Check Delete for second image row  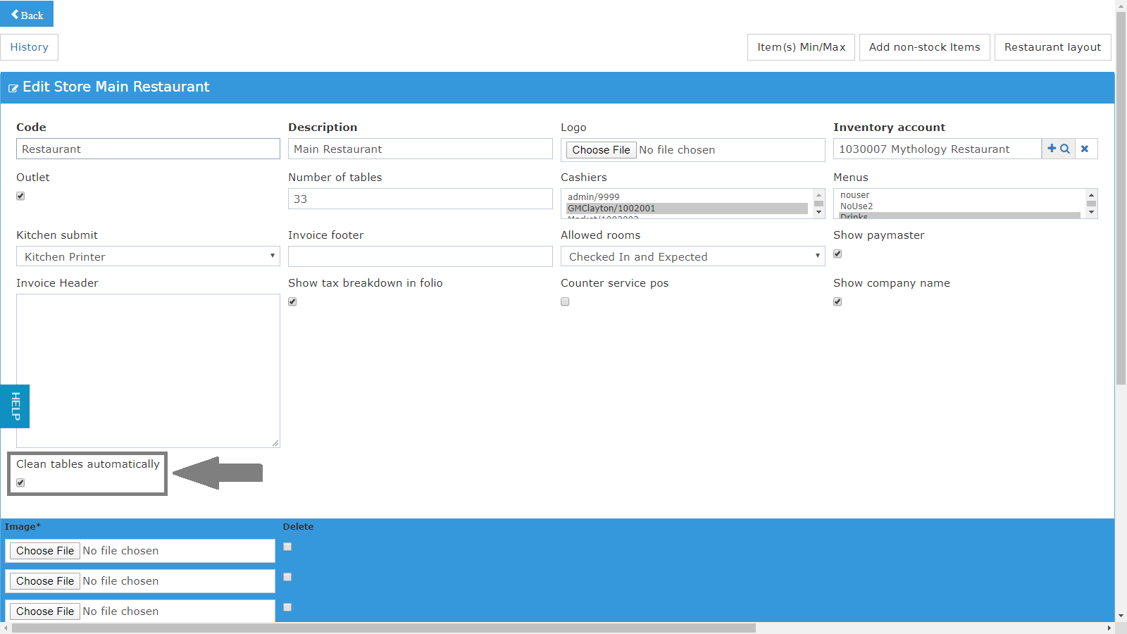click(287, 577)
